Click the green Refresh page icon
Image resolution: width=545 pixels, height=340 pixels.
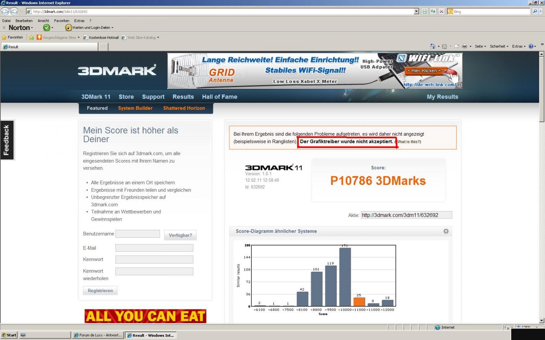(433, 12)
